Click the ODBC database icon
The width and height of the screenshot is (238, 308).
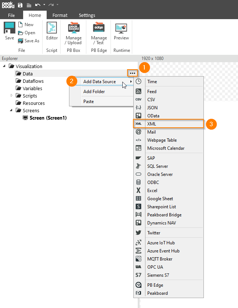tap(138, 182)
